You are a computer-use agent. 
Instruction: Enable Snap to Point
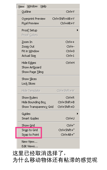pos(48,135)
